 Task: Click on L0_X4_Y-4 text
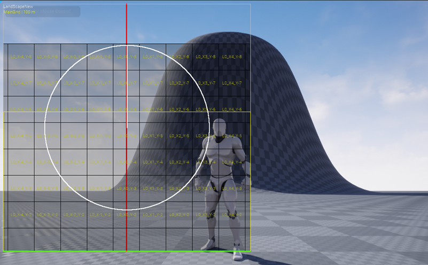click(x=232, y=162)
